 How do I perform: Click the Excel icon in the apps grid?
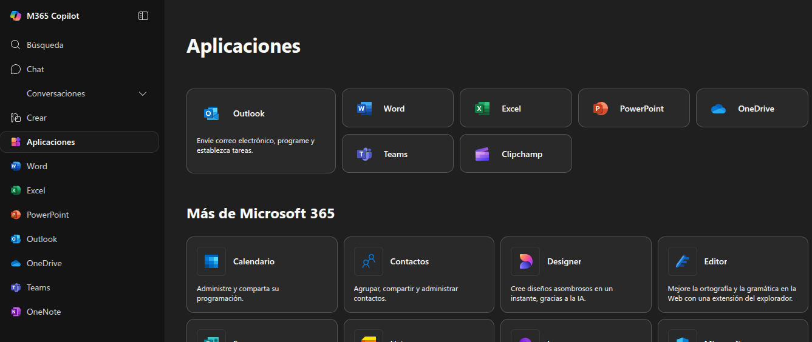point(482,109)
